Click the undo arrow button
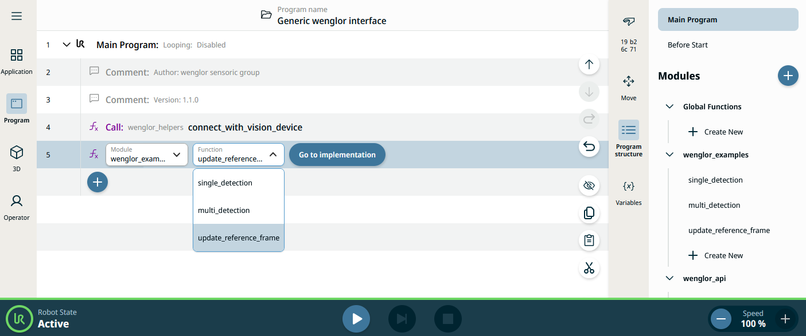Viewport: 806px width, 336px height. [x=589, y=147]
